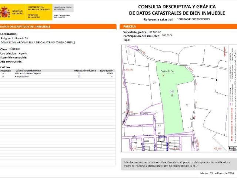Image resolution: width=237 pixels, height=178 pixels.
Task: Click the 'Cultivo' section heading
Action: pos(5,67)
